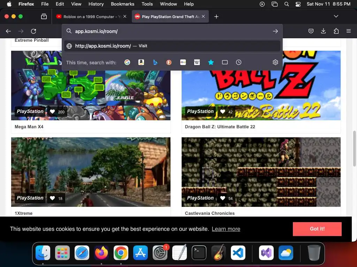The height and width of the screenshot is (267, 357).
Task: Open the File menu
Action: [x=45, y=4]
